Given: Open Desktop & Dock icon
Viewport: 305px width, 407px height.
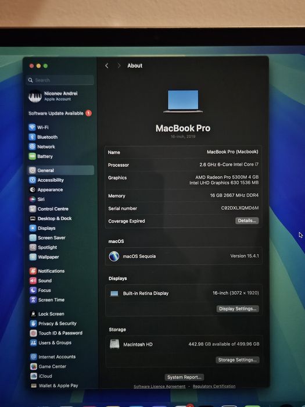Looking at the screenshot, I should [33, 218].
